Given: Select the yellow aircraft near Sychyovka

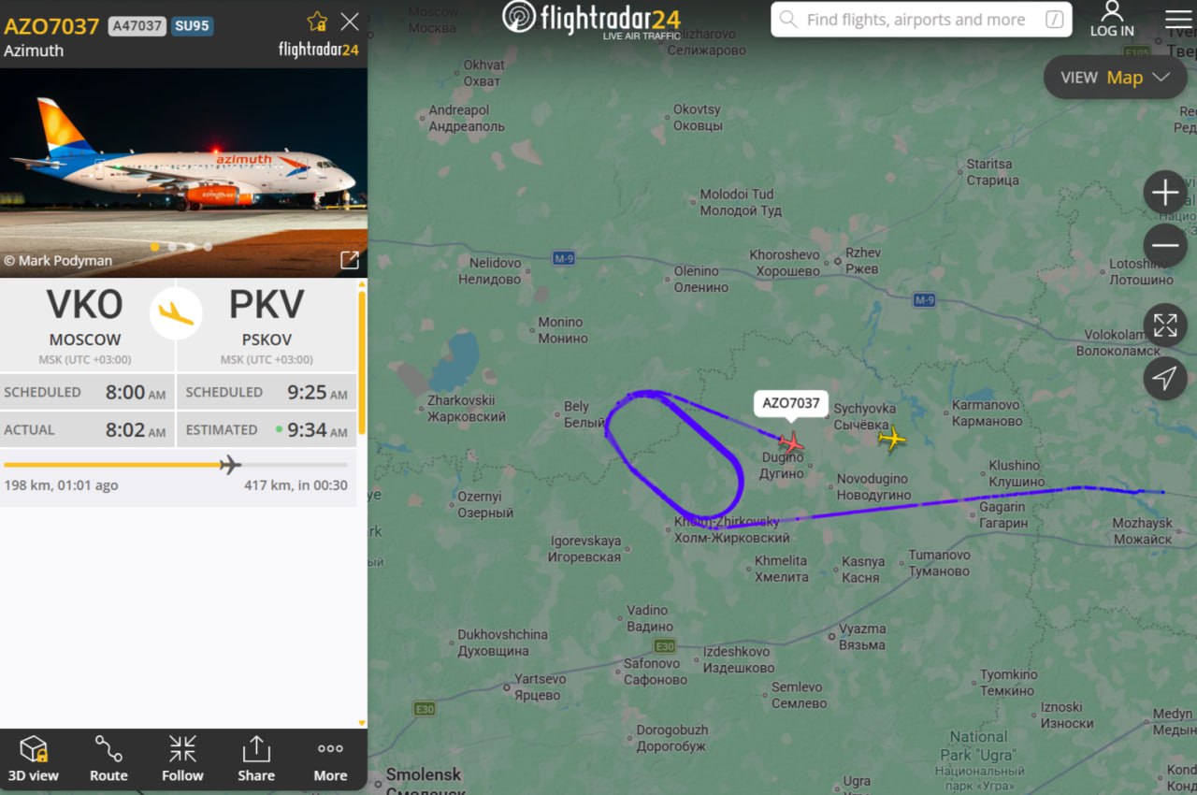Looking at the screenshot, I should [892, 438].
